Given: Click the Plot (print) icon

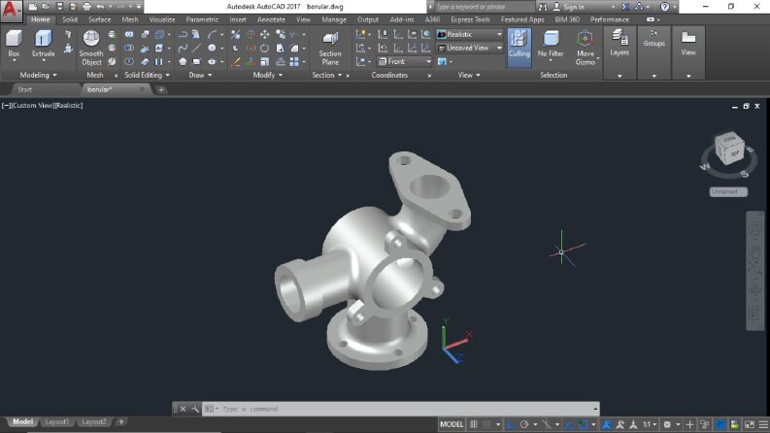Looking at the screenshot, I should tap(87, 7).
